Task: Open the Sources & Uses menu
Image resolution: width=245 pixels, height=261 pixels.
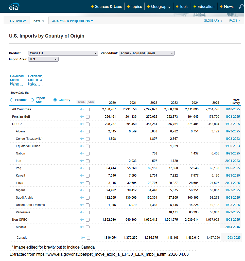Action: click(107, 7)
